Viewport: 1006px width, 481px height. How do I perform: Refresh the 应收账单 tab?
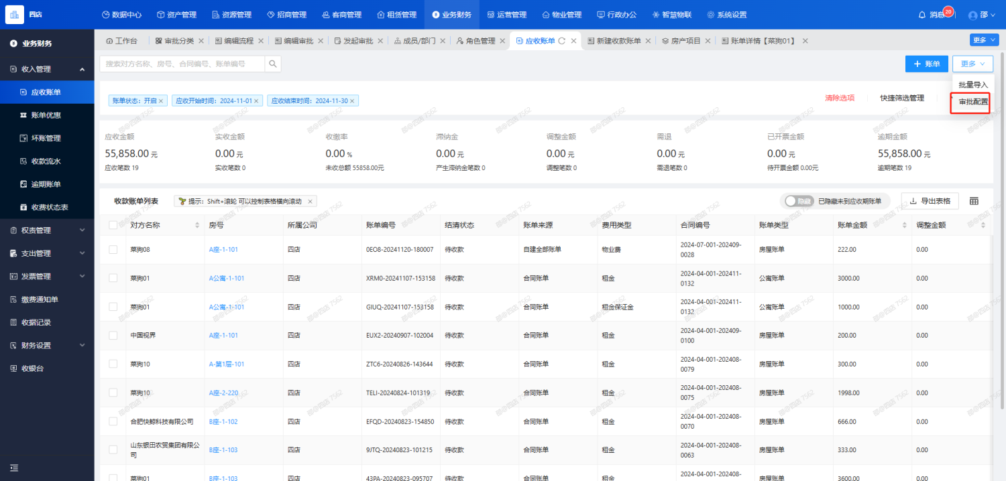point(562,41)
